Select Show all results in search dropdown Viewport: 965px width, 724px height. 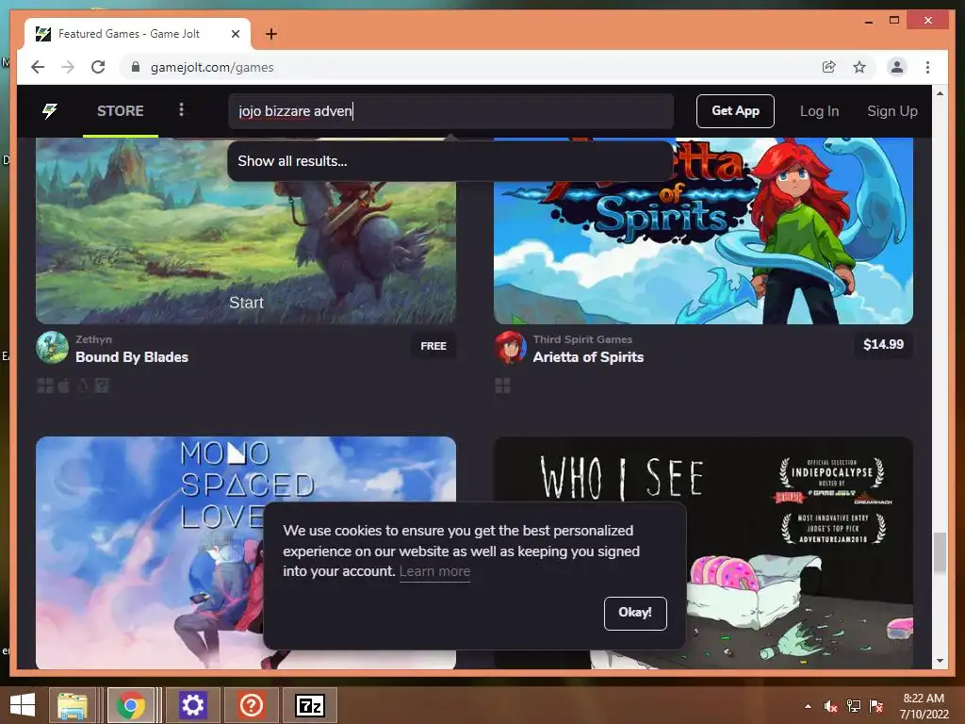coord(450,161)
